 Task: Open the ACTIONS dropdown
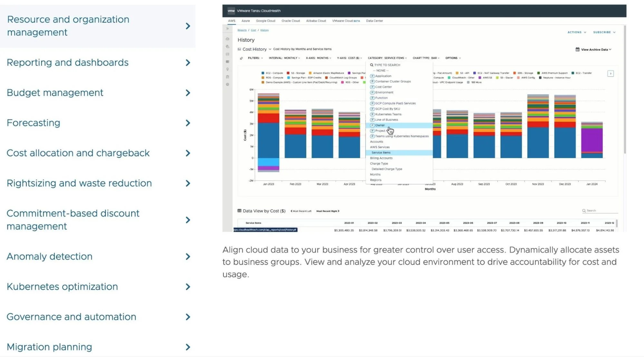577,32
